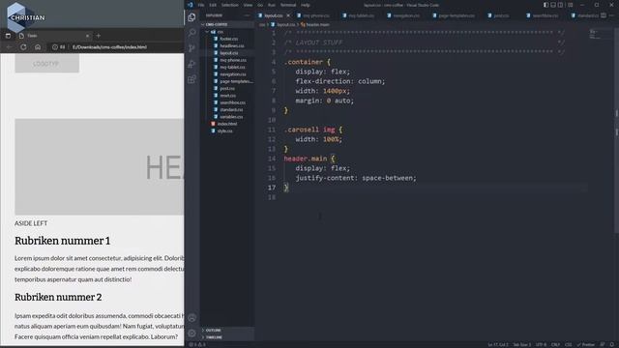Image resolution: width=619 pixels, height=348 pixels.
Task: Open the Explorer view in the activity bar
Action: tap(192, 17)
